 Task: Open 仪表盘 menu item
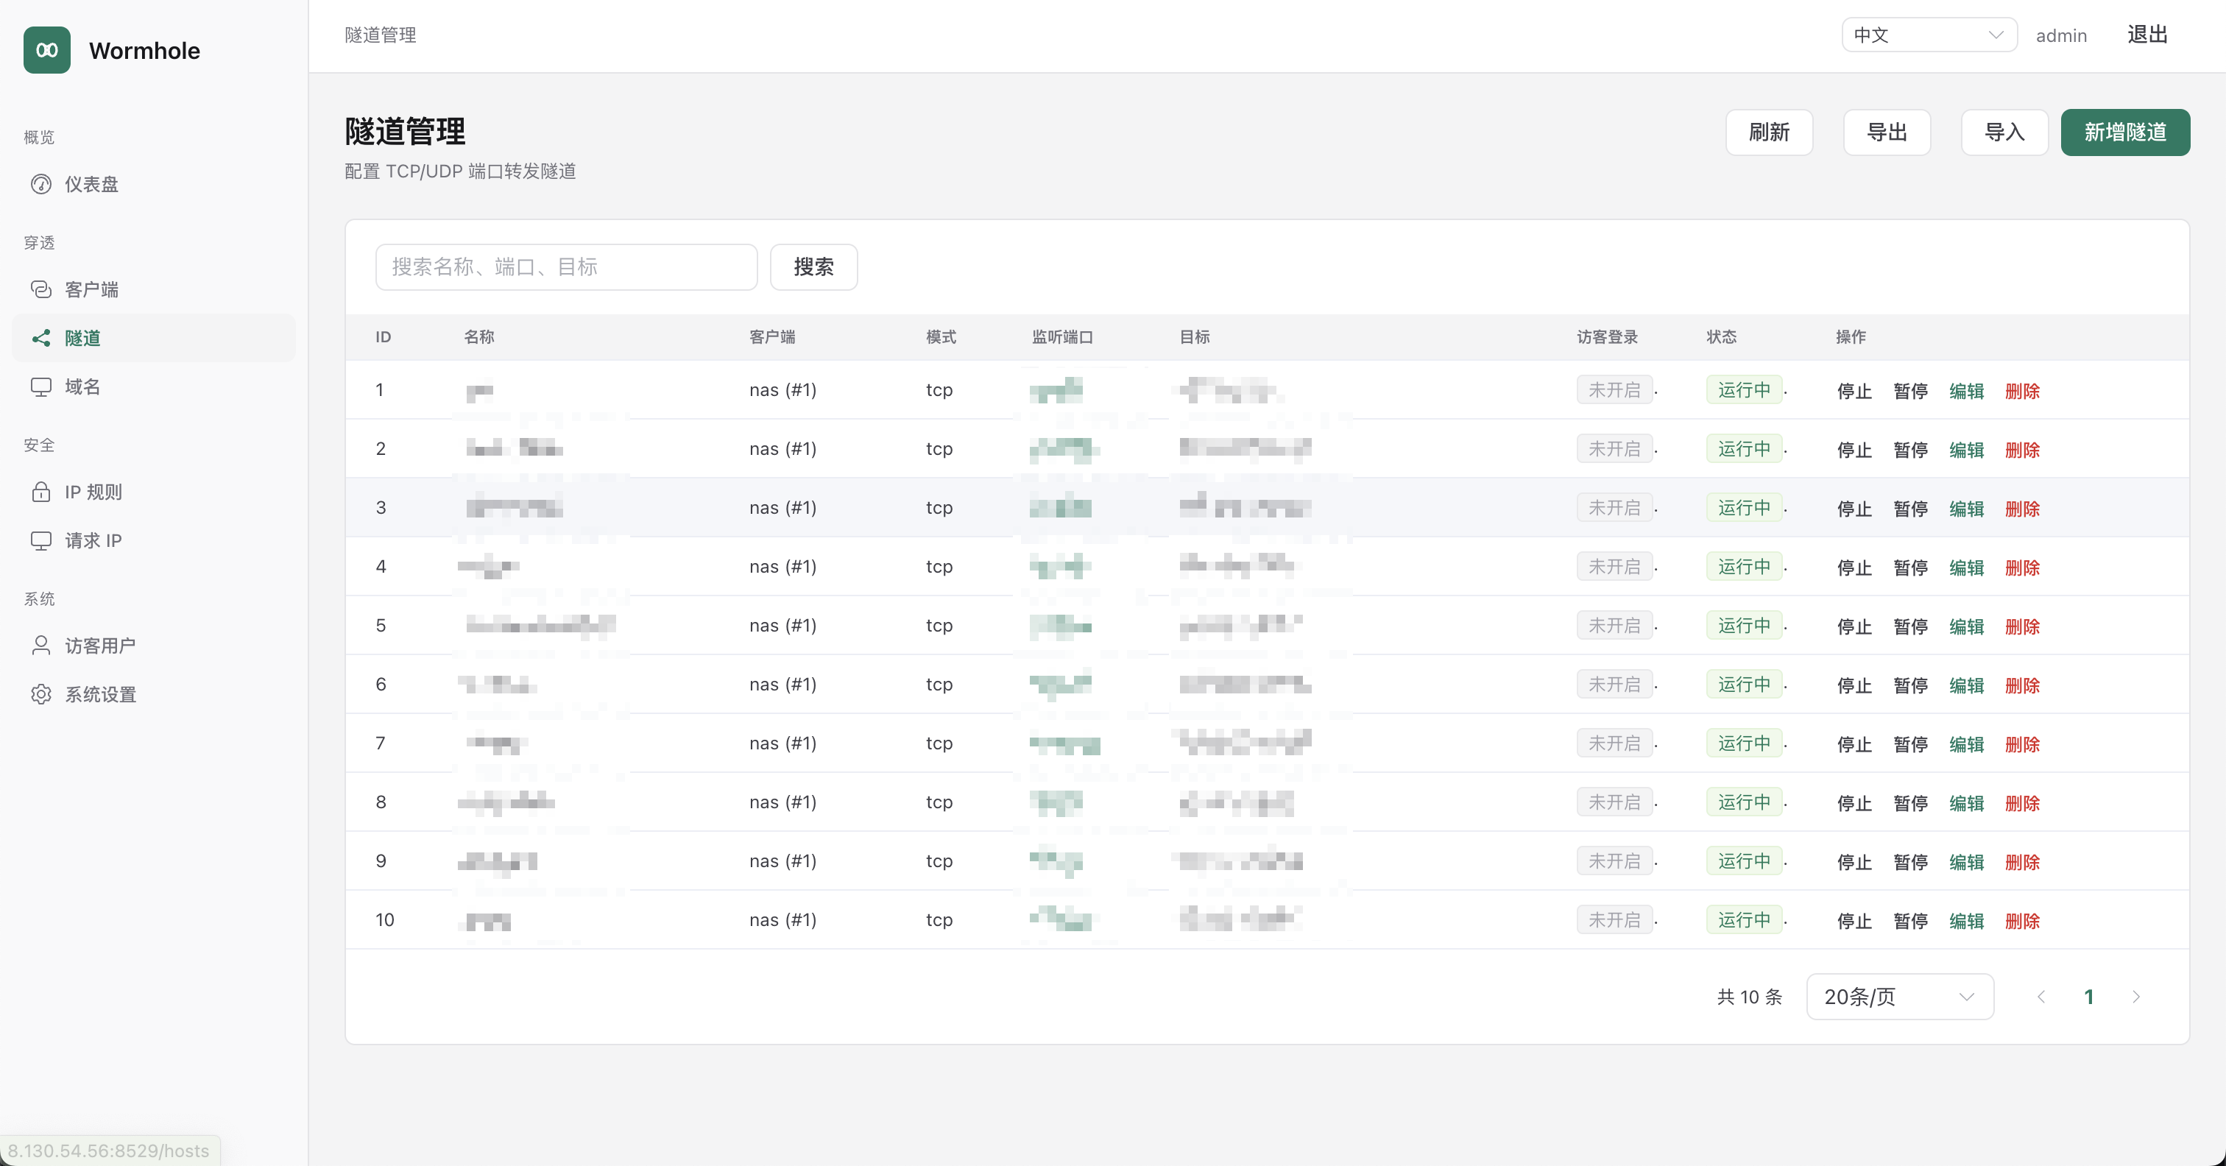pos(154,184)
